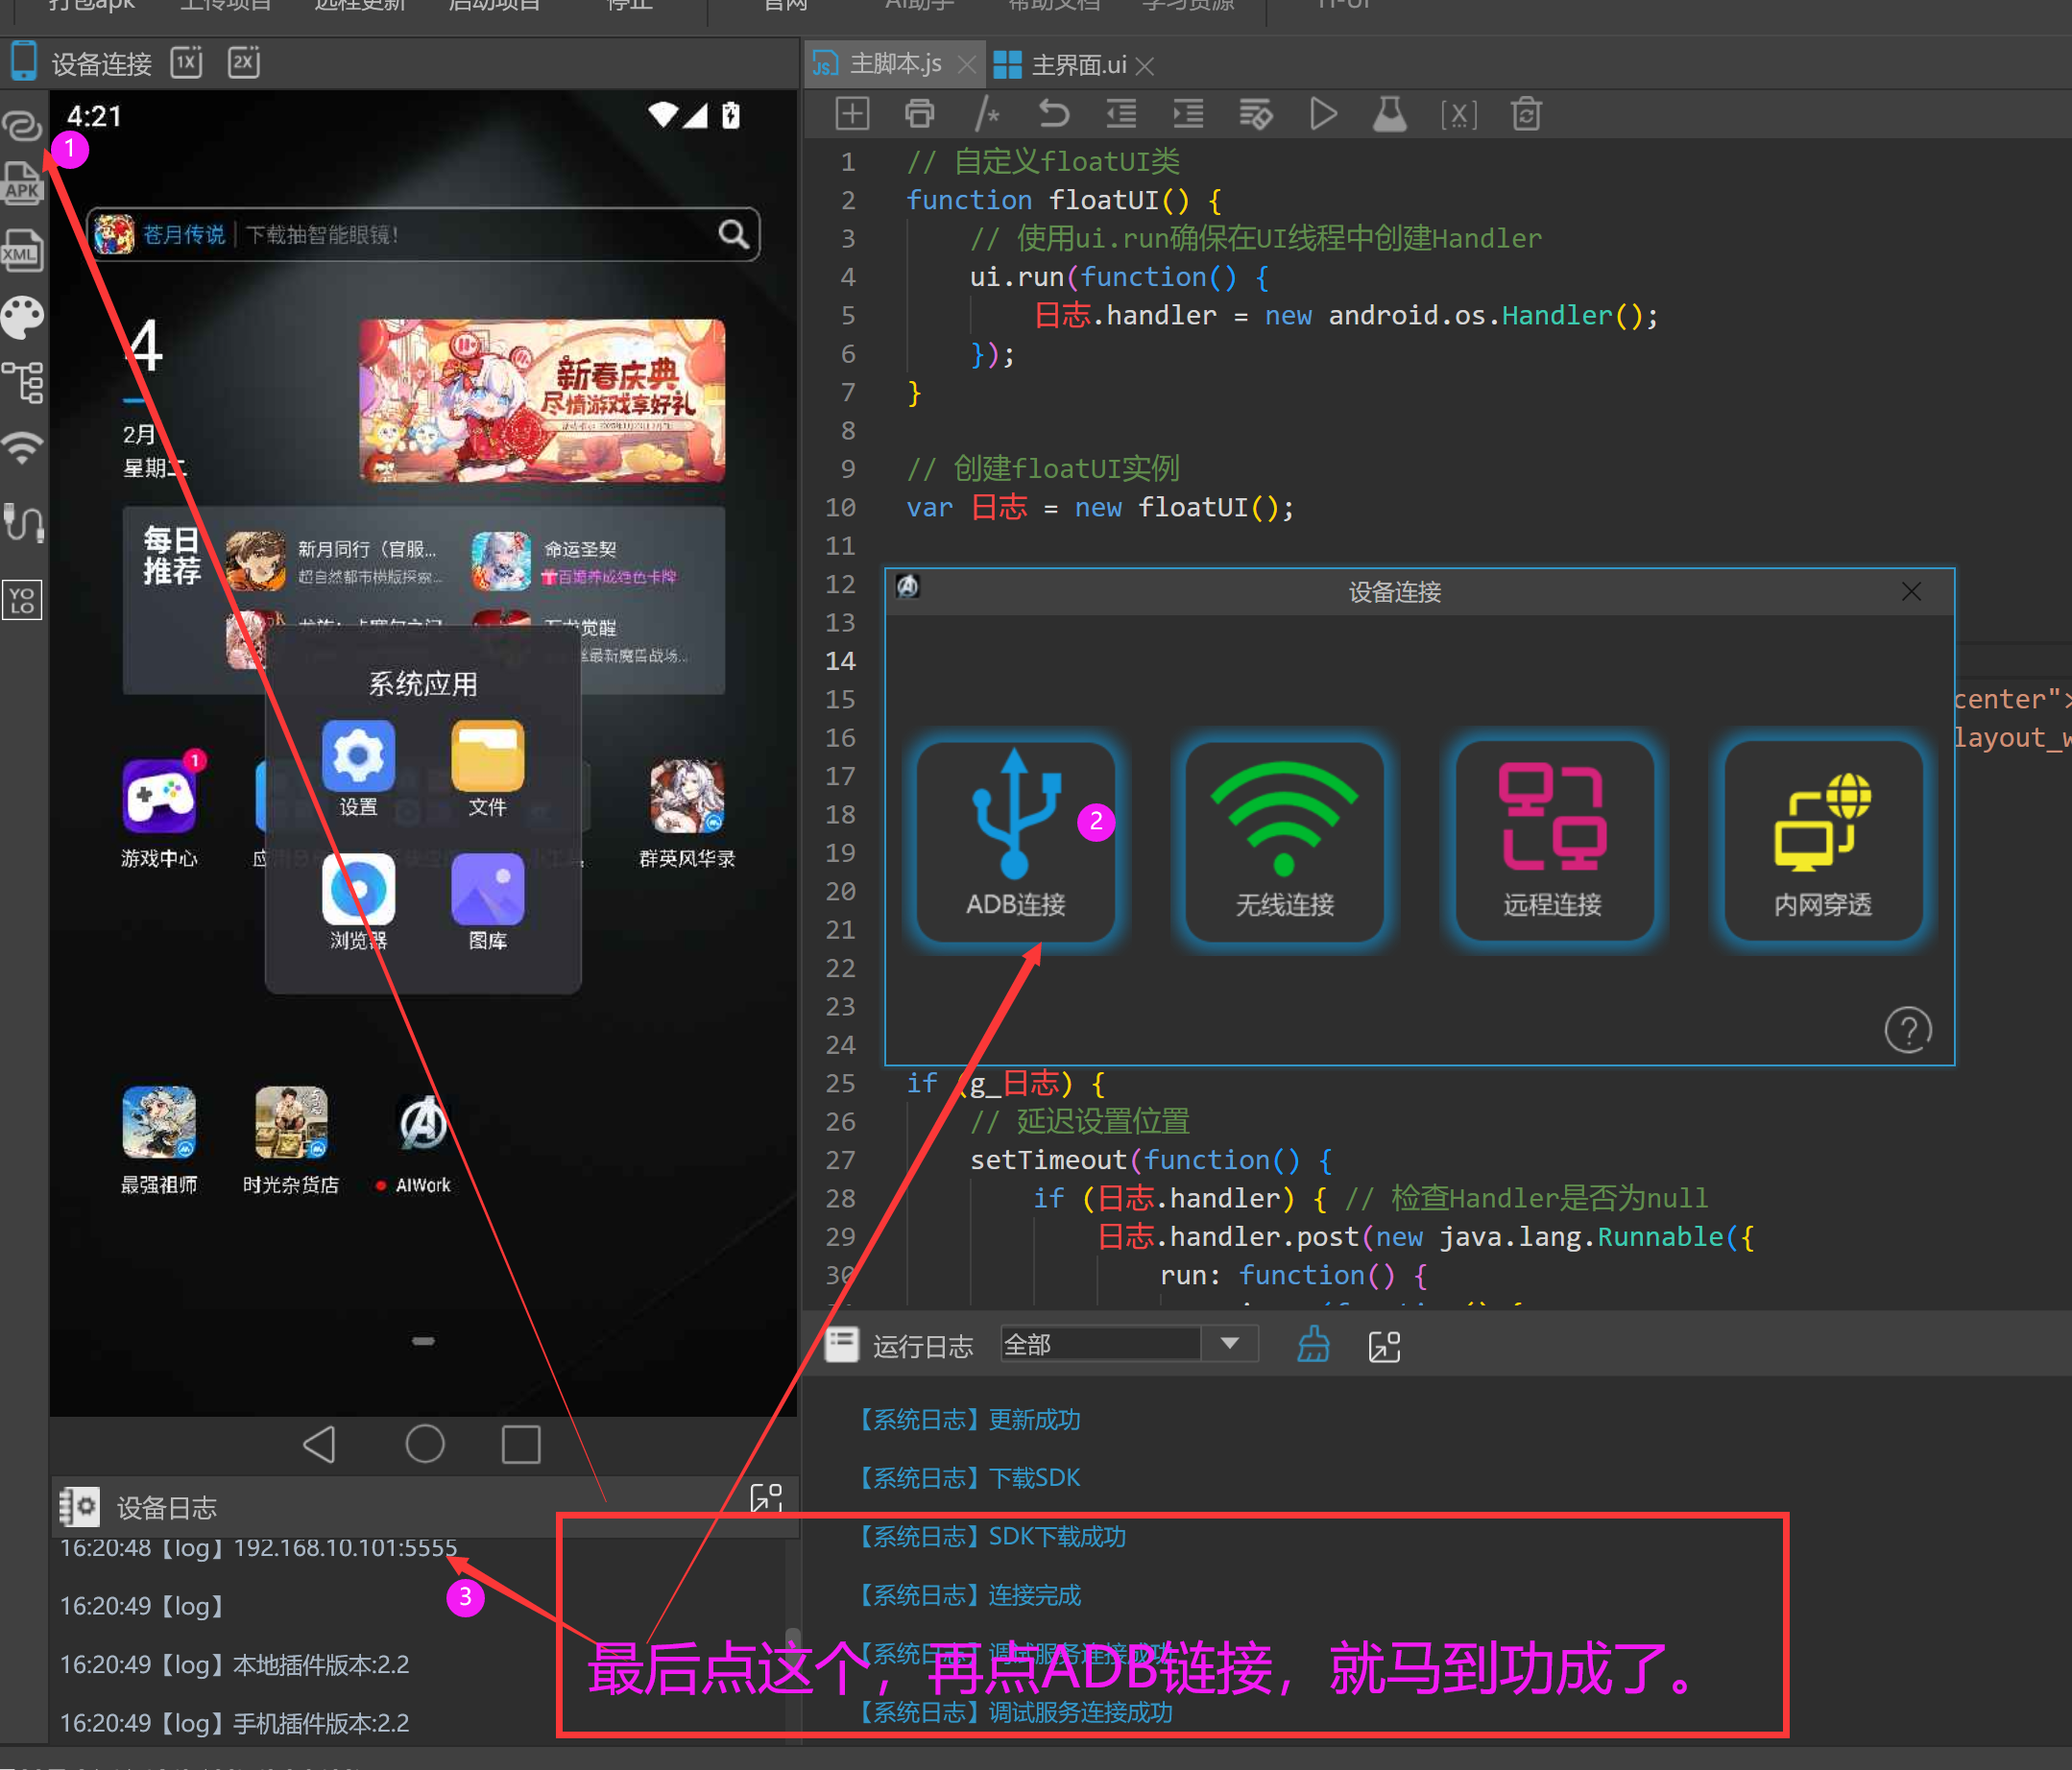This screenshot has height=1770, width=2072.
Task: Click line 14 in the editor gutter
Action: (840, 660)
